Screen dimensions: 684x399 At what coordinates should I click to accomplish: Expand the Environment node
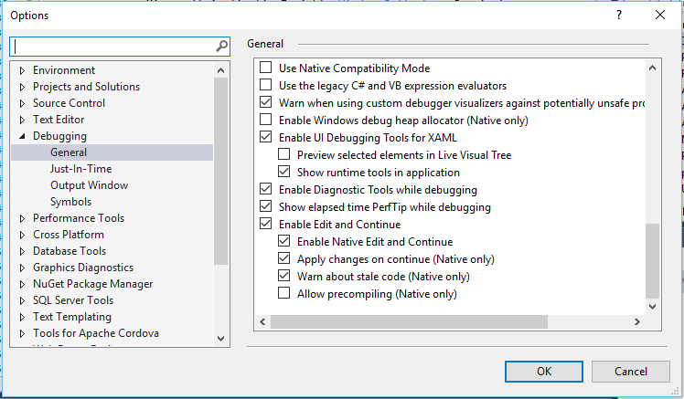(23, 70)
